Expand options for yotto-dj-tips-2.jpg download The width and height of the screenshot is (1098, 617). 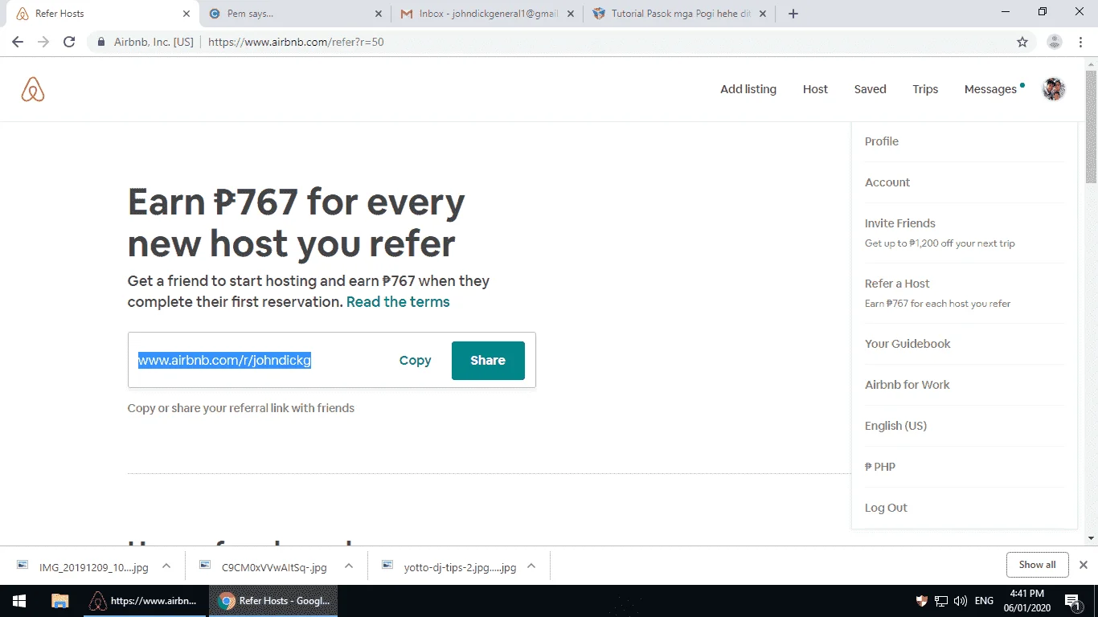point(531,566)
